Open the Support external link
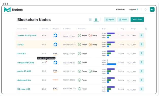Viewport: 159px width, 96px height. point(134,10)
